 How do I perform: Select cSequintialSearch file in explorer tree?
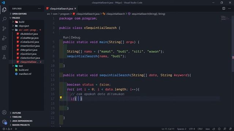(x=26, y=62)
